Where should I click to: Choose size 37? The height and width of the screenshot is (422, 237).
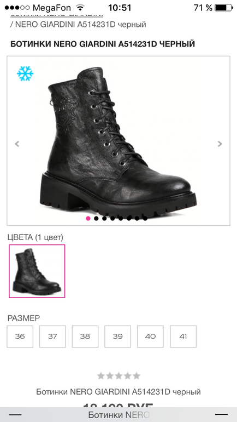click(x=52, y=337)
